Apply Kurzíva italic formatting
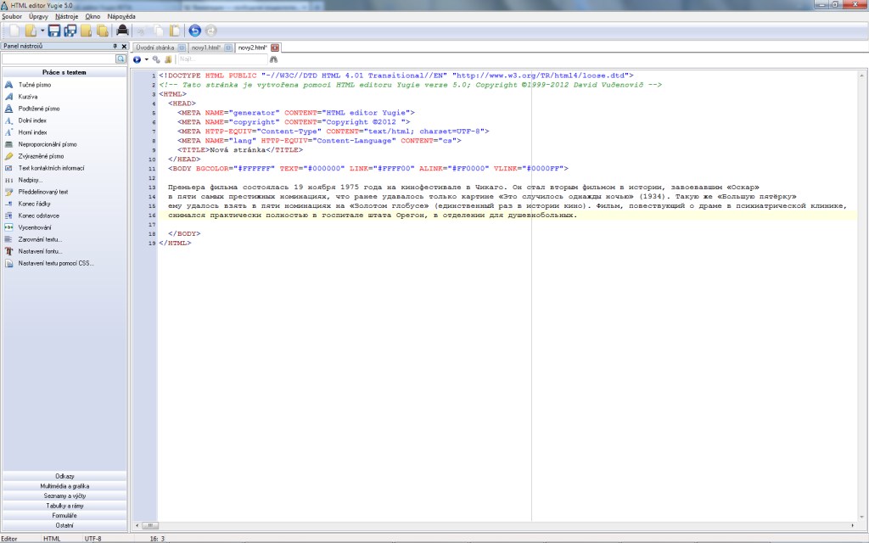Viewport: 869px width, 543px height. (x=28, y=97)
